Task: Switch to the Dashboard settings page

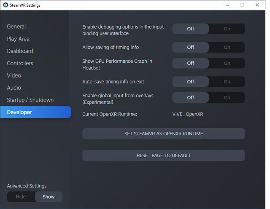Action: click(x=20, y=51)
